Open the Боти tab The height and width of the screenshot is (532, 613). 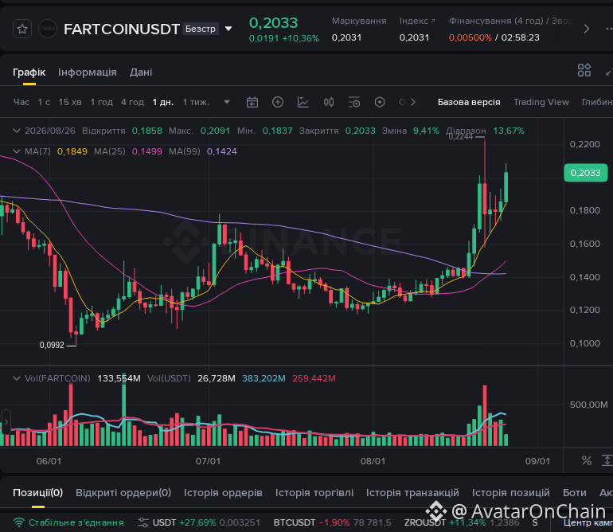coord(575,492)
